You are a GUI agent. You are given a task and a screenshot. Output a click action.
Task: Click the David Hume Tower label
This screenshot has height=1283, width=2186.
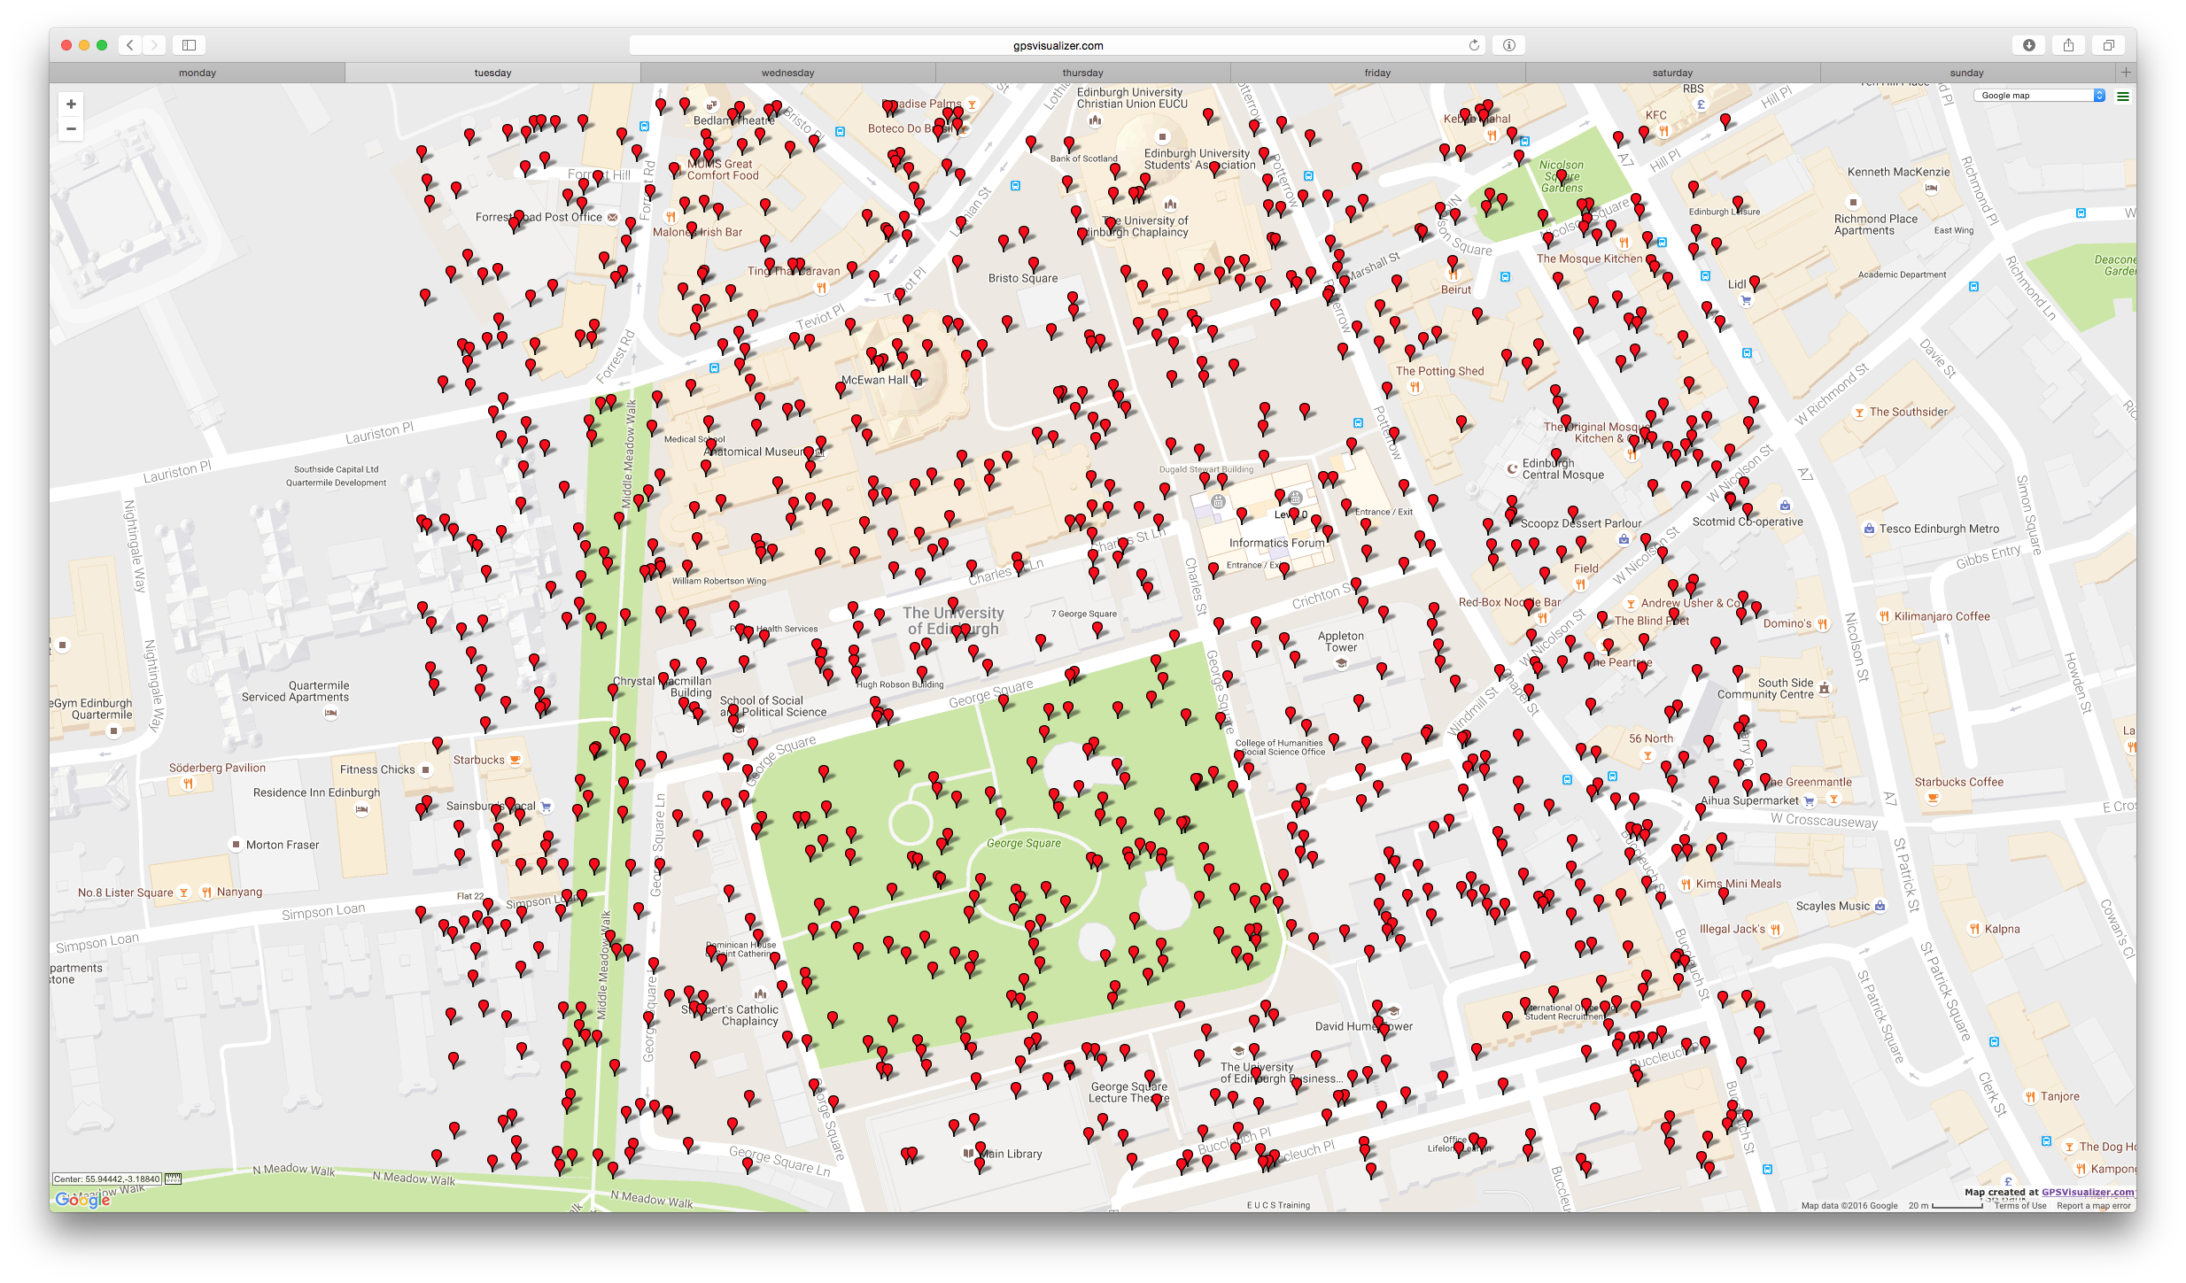coord(1364,1026)
